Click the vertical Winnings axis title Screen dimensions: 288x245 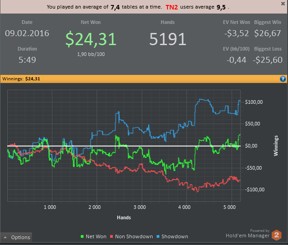tap(276, 146)
